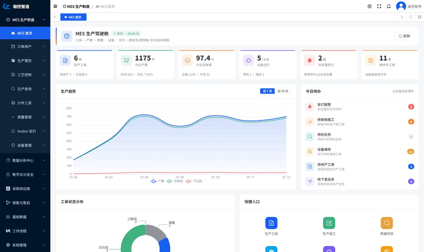Click the 实时 09:48:59 status tag
Screen dimensions: 424x252
[x=126, y=34]
